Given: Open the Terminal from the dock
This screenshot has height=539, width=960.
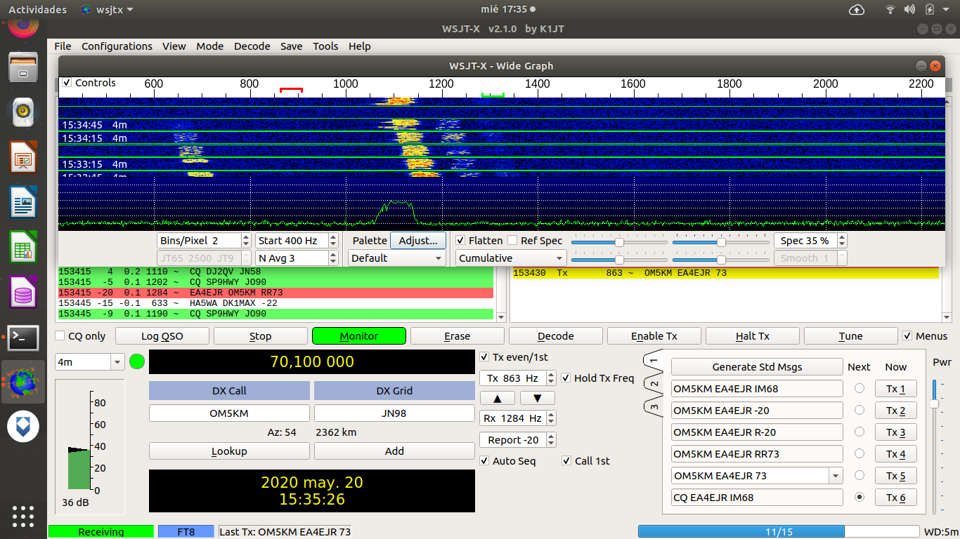Looking at the screenshot, I should tap(23, 338).
